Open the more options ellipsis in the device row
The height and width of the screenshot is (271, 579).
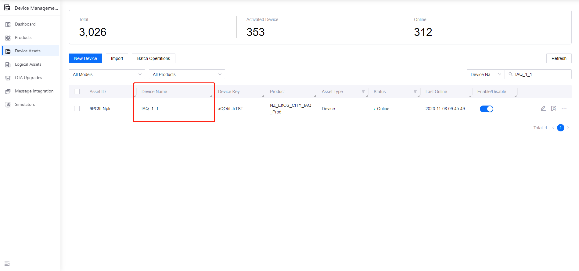(x=564, y=108)
